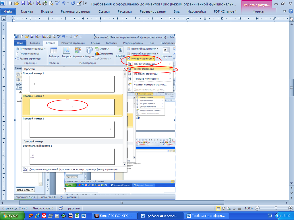Image resolution: width=294 pixels, height=220 pixels.
Task: Open Print Preview with the magnifier page icon
Action: click(x=51, y=3)
